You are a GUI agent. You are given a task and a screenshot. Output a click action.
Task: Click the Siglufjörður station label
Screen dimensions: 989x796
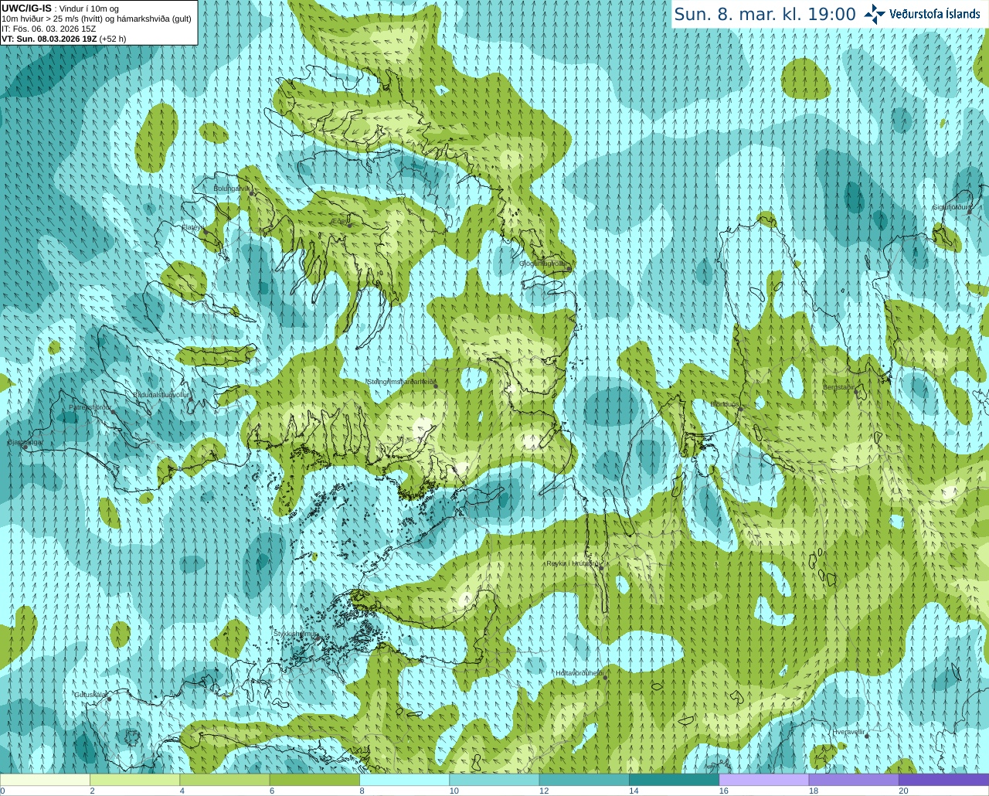click(x=951, y=207)
